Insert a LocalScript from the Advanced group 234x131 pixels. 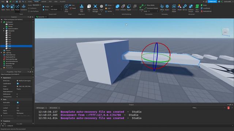coord(205,8)
